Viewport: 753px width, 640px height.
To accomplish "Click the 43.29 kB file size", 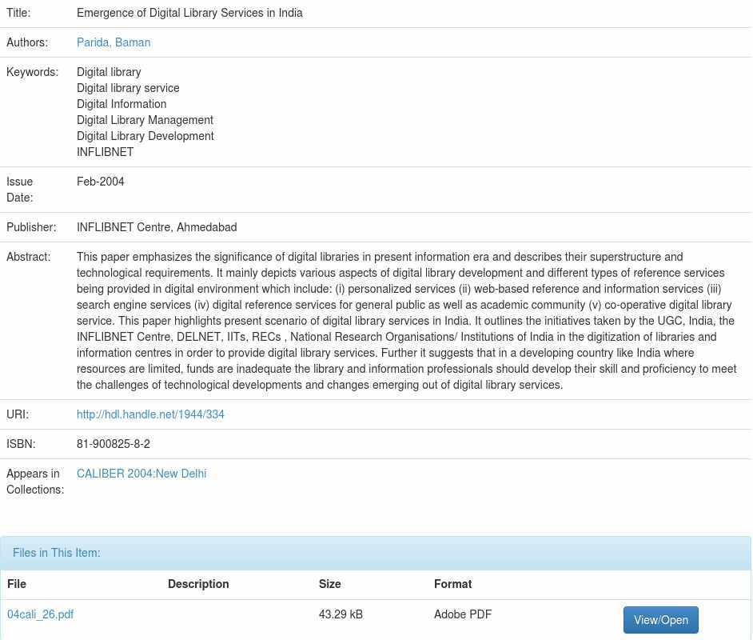I will (x=341, y=614).
